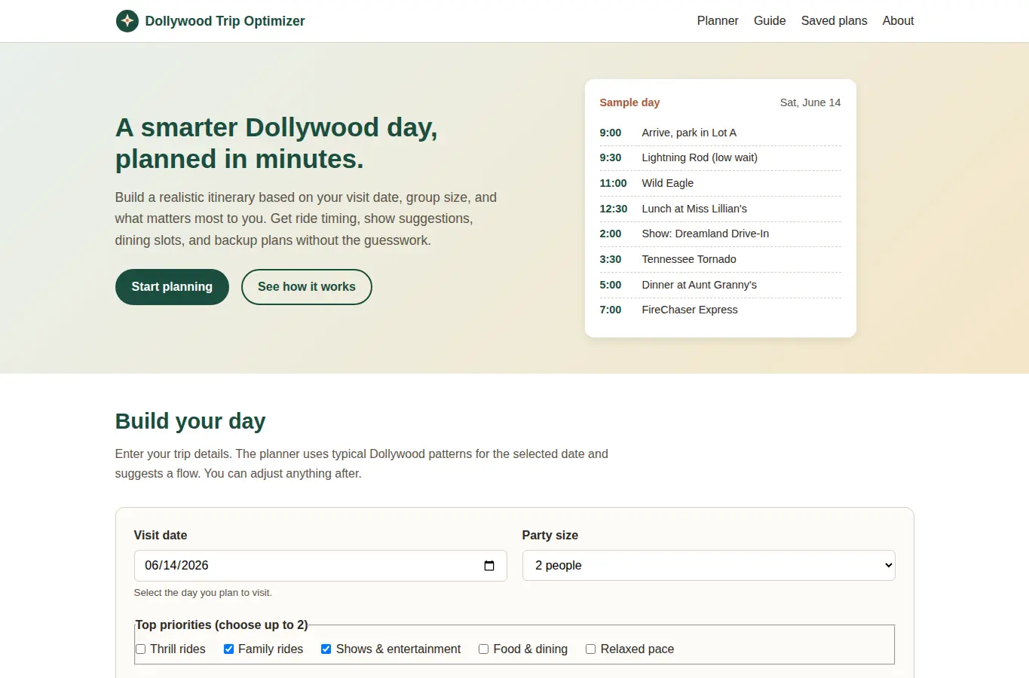Open the Planner nav item
This screenshot has width=1029, height=678.
tap(718, 21)
